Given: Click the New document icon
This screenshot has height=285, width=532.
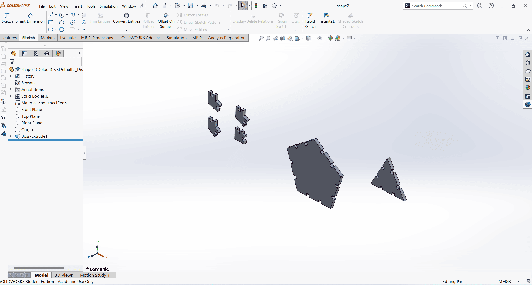Looking at the screenshot, I should pos(165,6).
